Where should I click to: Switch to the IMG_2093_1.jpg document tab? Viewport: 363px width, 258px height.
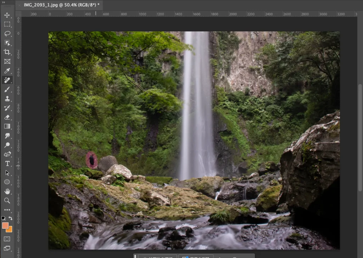tap(61, 5)
